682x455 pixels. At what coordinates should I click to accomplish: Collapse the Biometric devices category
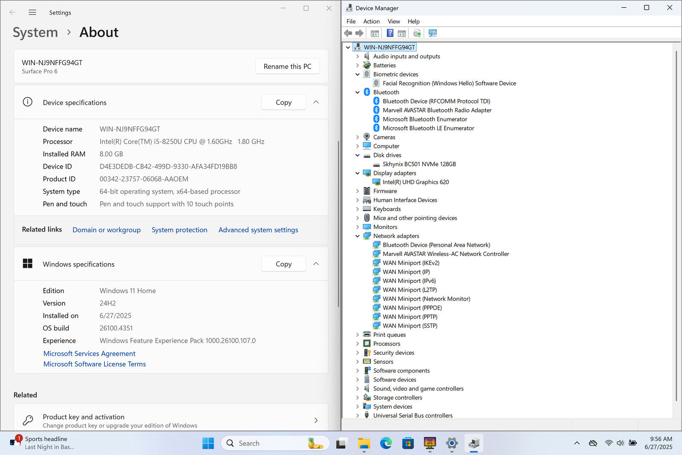(357, 74)
